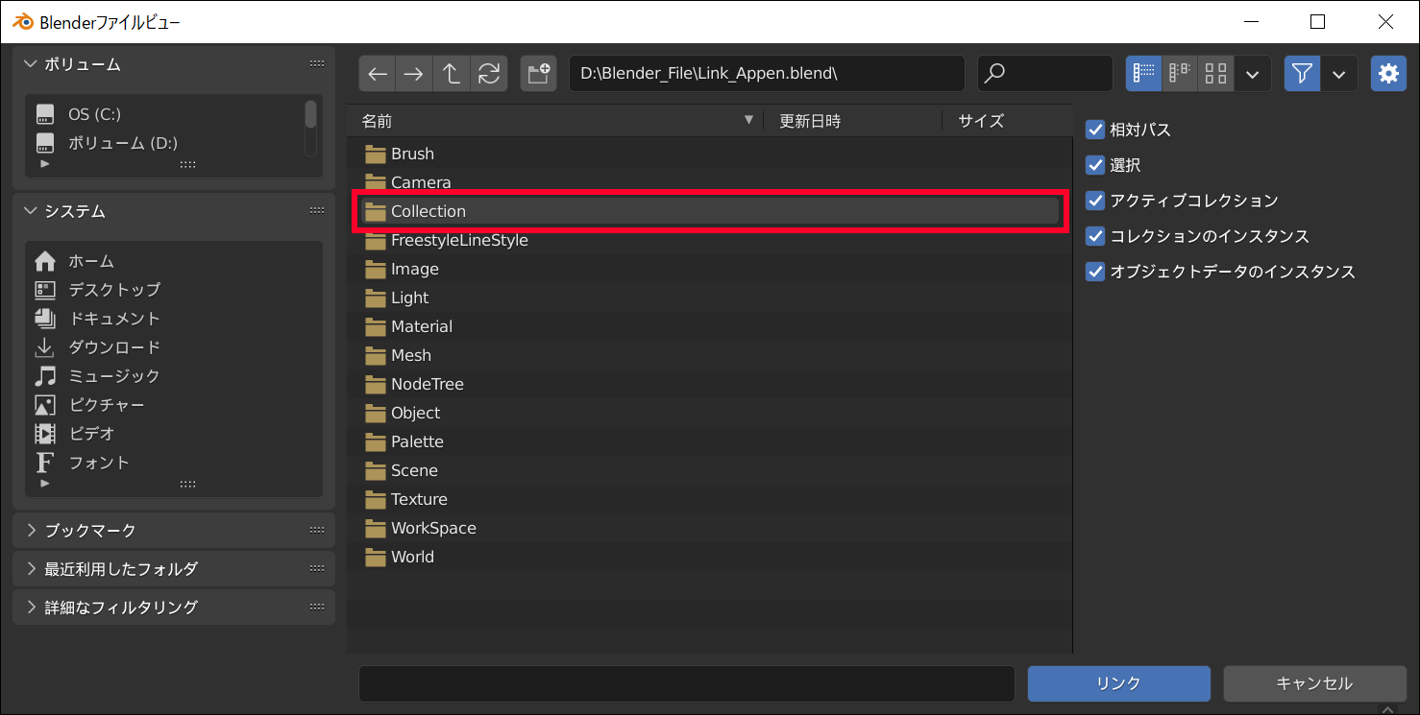Image resolution: width=1420 pixels, height=715 pixels.
Task: Click the リンク button
Action: [x=1118, y=683]
